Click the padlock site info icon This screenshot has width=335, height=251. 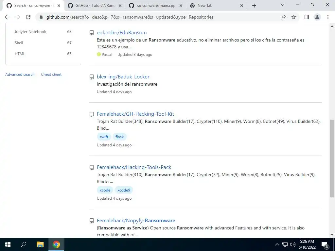click(x=41, y=17)
